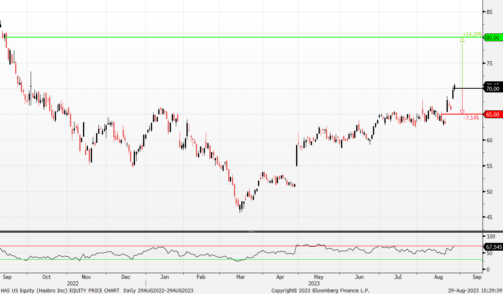This screenshot has width=503, height=294.
Task: Click the Oct month label
Action: point(47,277)
